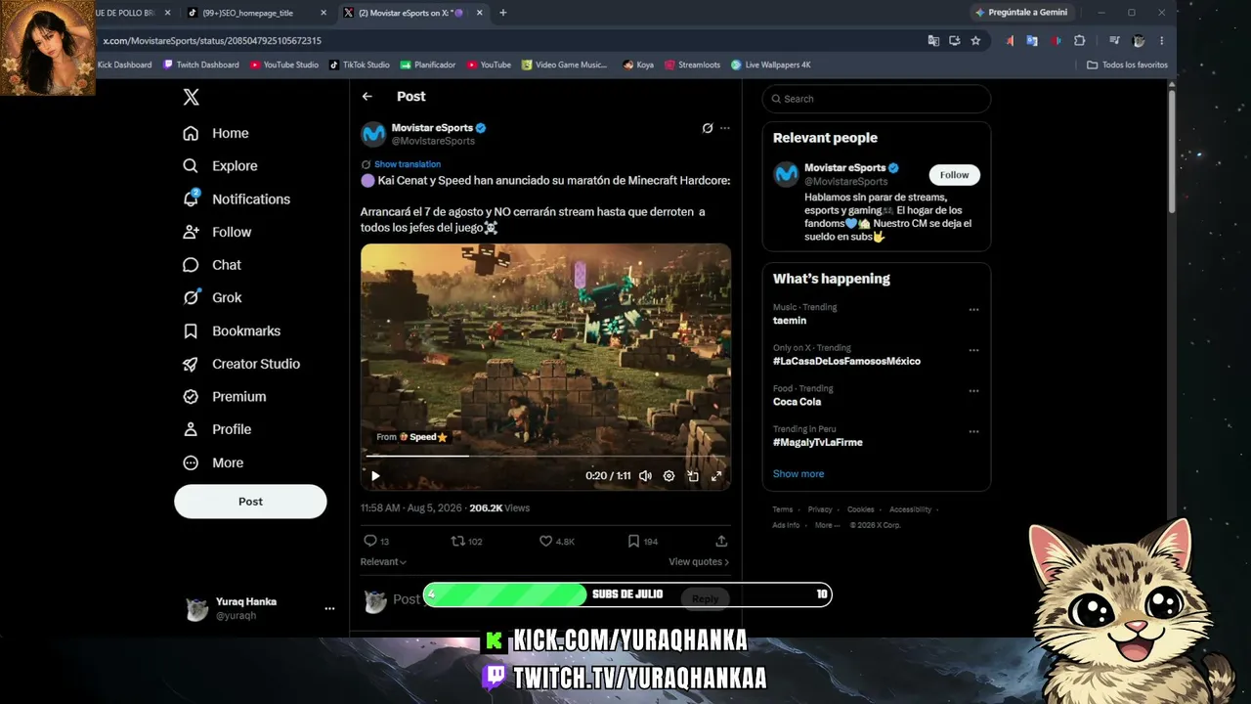Screen dimensions: 1251x704
Task: Bookmark this page with the star icon
Action: (975, 41)
